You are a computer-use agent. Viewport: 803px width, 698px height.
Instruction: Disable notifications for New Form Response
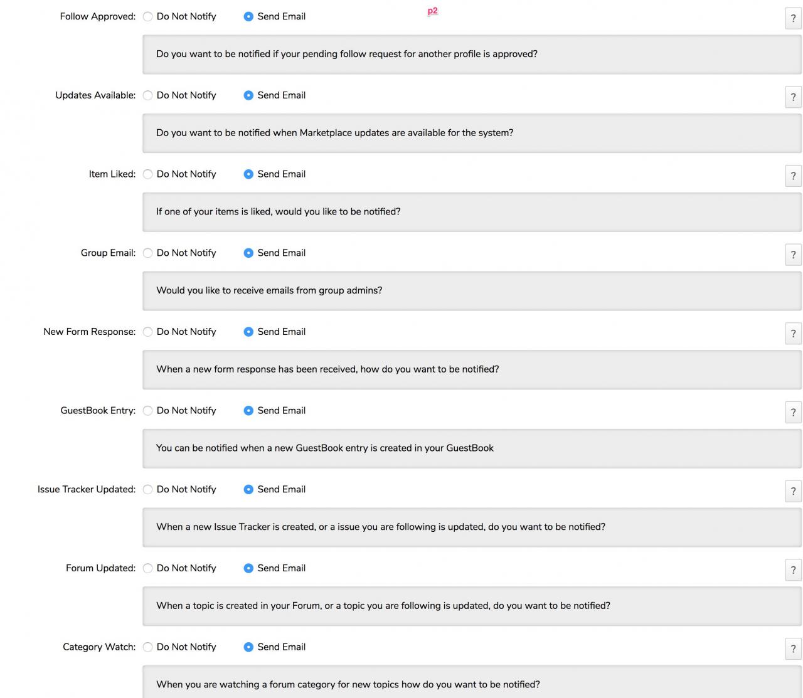pos(148,332)
